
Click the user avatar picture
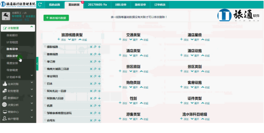pyautogui.click(x=6, y=16)
